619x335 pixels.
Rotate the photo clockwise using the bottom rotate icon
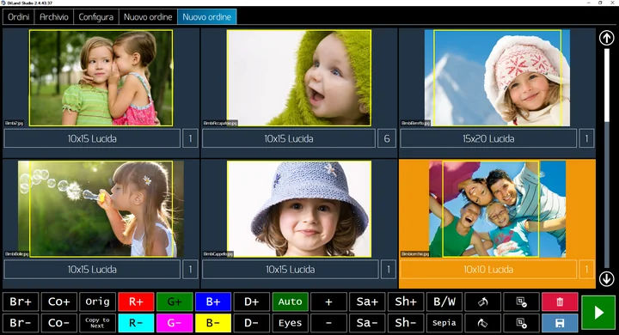(483, 323)
